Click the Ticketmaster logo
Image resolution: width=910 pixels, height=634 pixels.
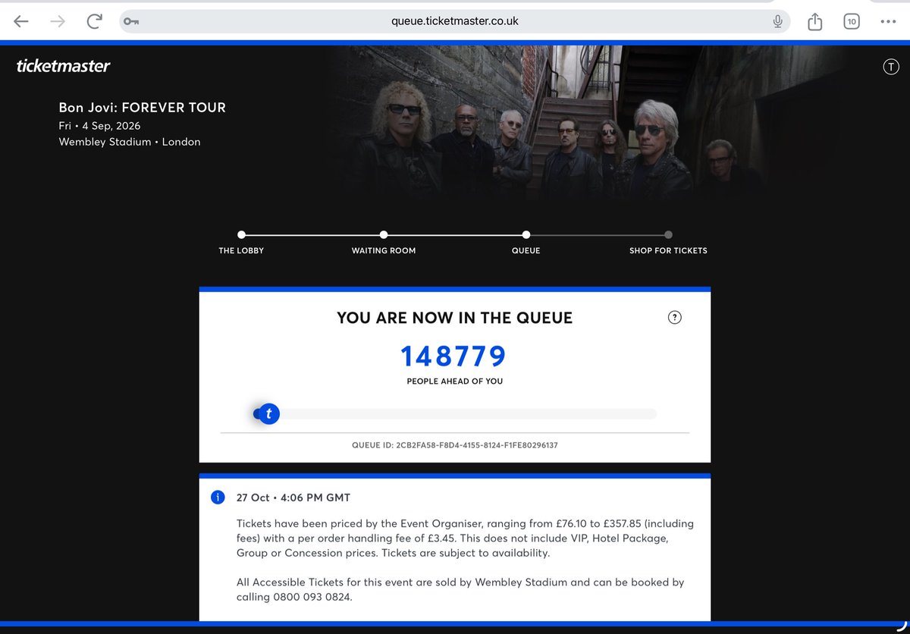(64, 65)
